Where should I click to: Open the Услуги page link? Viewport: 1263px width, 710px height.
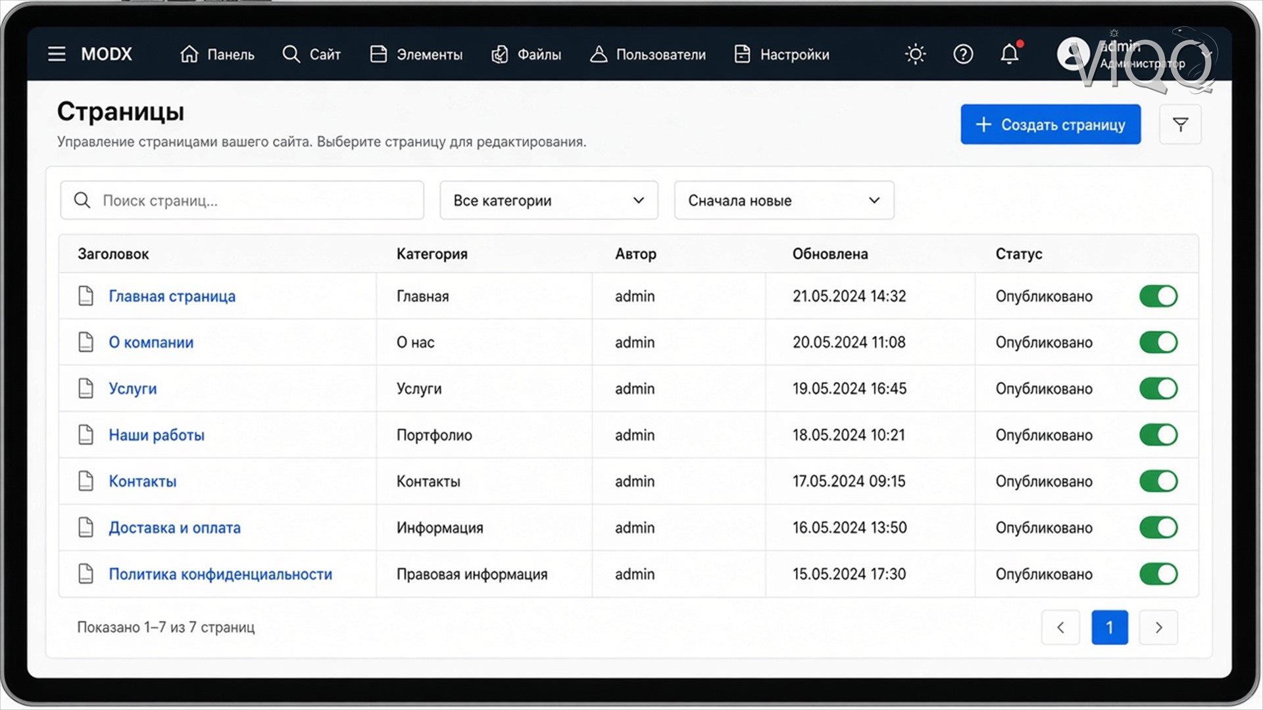pyautogui.click(x=133, y=389)
